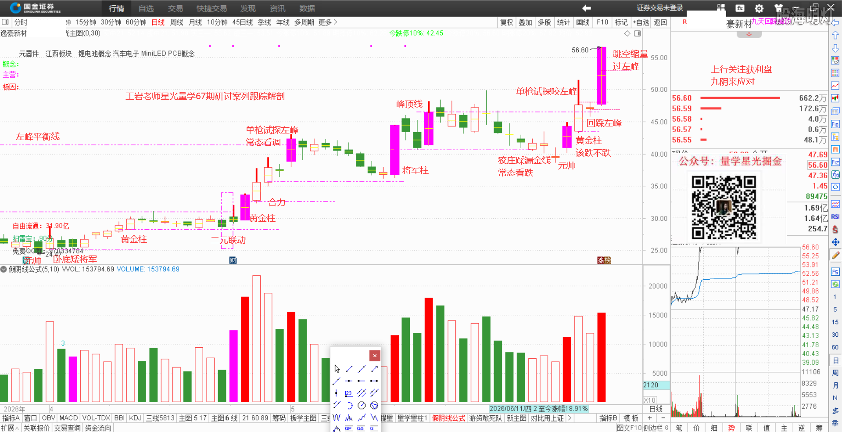842x432 pixels.
Task: Select the arrow line drawing tool
Action: pyautogui.click(x=374, y=369)
